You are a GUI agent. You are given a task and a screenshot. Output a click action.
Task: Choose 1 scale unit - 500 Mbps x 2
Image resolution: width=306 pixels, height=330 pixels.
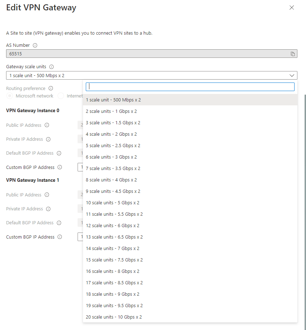pos(190,100)
